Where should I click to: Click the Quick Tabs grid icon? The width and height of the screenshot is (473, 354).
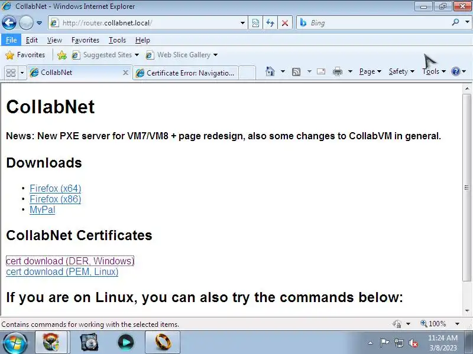11,73
